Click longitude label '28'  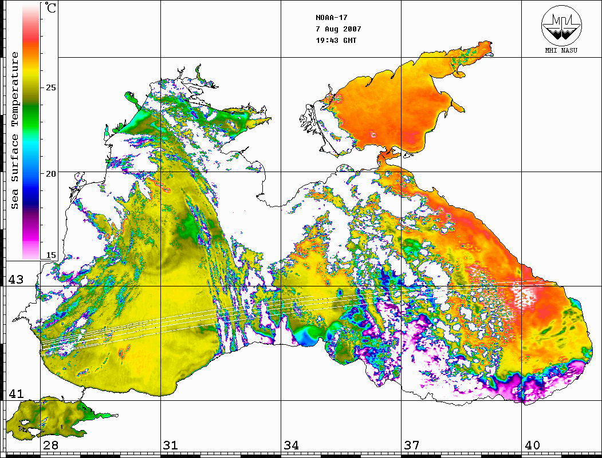click(50, 445)
